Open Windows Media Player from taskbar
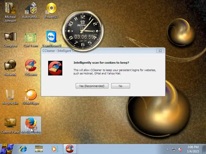The image size is (206, 154). [x=54, y=149]
